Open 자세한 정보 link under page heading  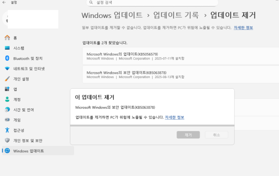click(243, 28)
